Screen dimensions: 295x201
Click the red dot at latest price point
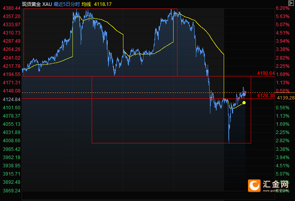click(x=245, y=92)
